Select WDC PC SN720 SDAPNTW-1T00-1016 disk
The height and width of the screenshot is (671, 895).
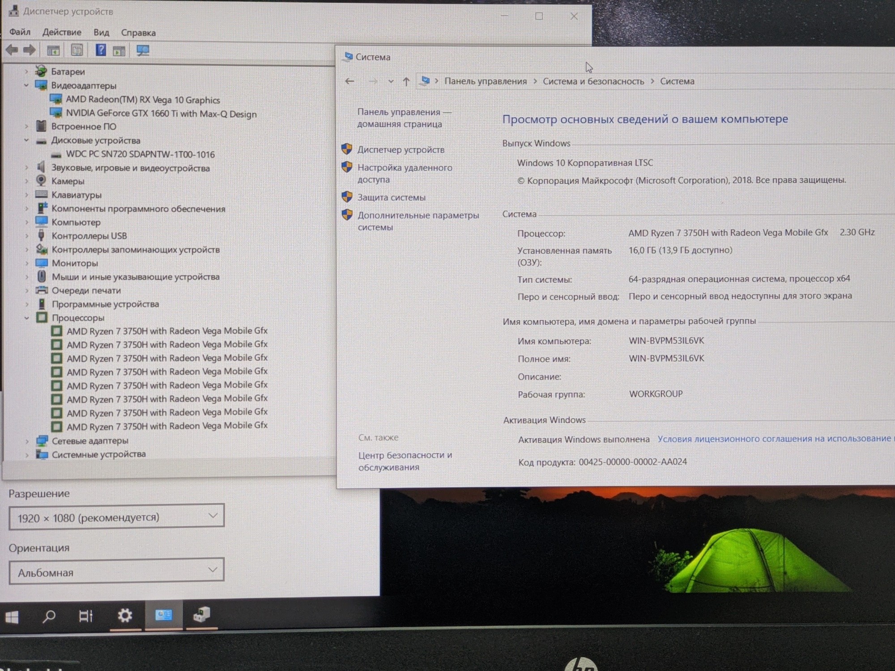(x=140, y=154)
